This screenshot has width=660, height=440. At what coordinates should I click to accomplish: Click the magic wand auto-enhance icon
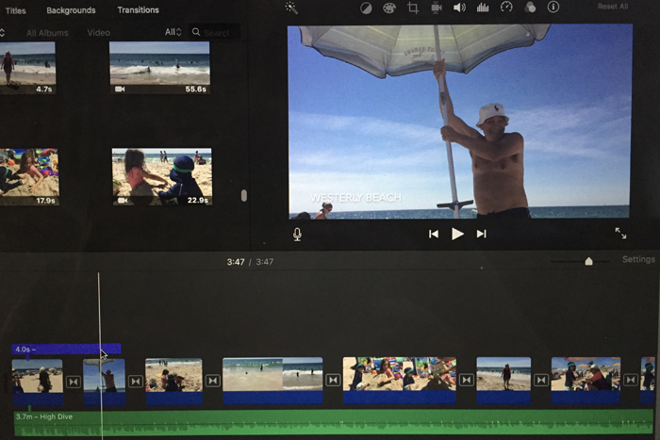point(291,8)
